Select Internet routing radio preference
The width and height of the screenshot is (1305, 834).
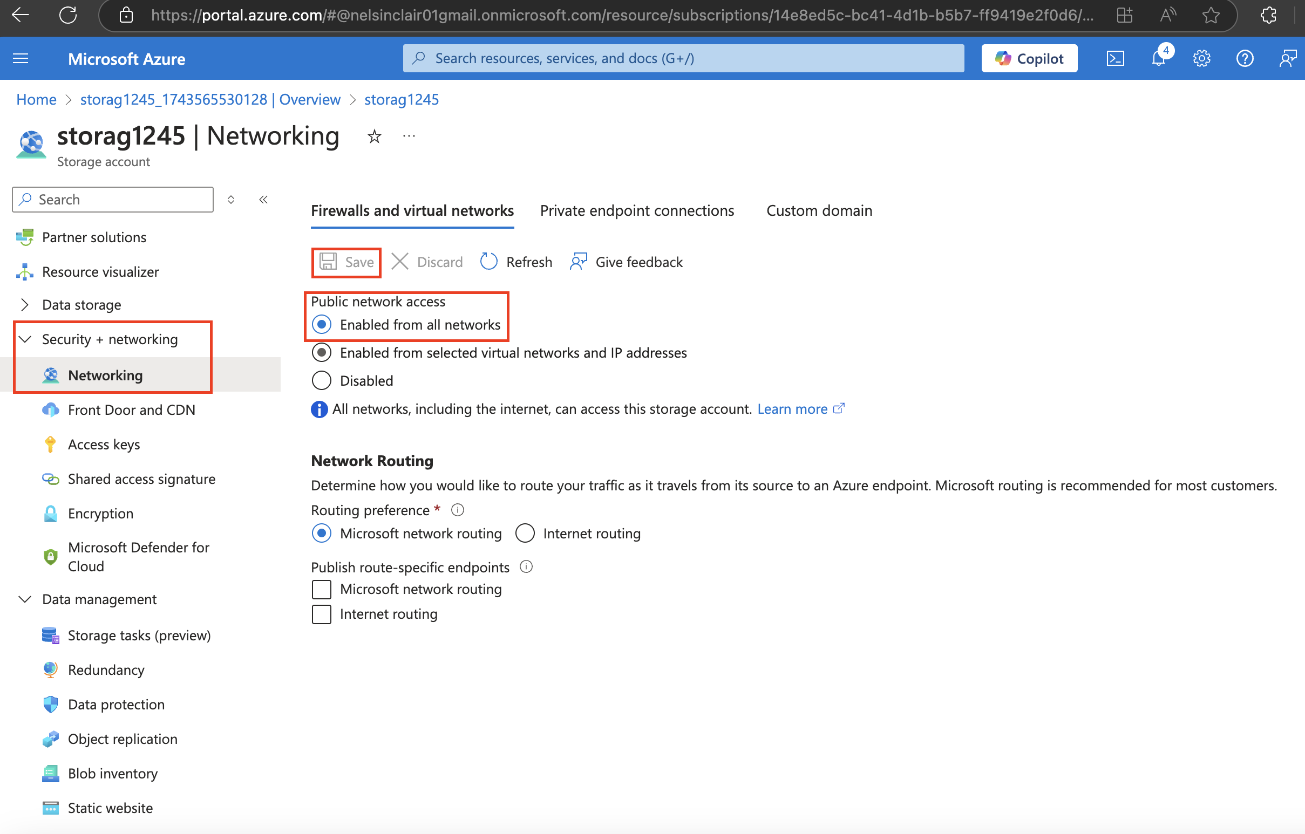coord(525,534)
